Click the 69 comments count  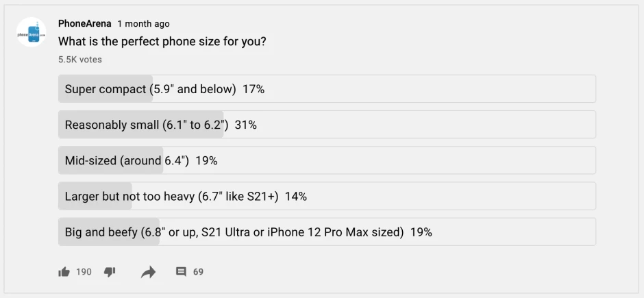point(198,272)
